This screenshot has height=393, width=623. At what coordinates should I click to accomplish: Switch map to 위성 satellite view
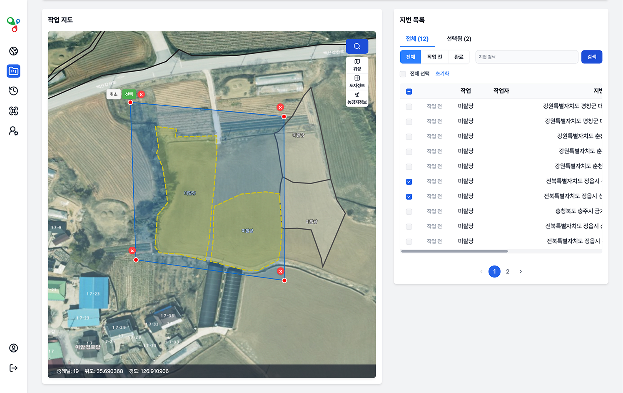(x=357, y=65)
